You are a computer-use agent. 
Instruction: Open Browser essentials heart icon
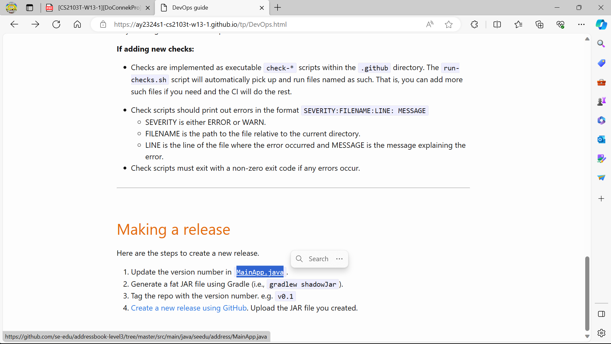(x=560, y=25)
